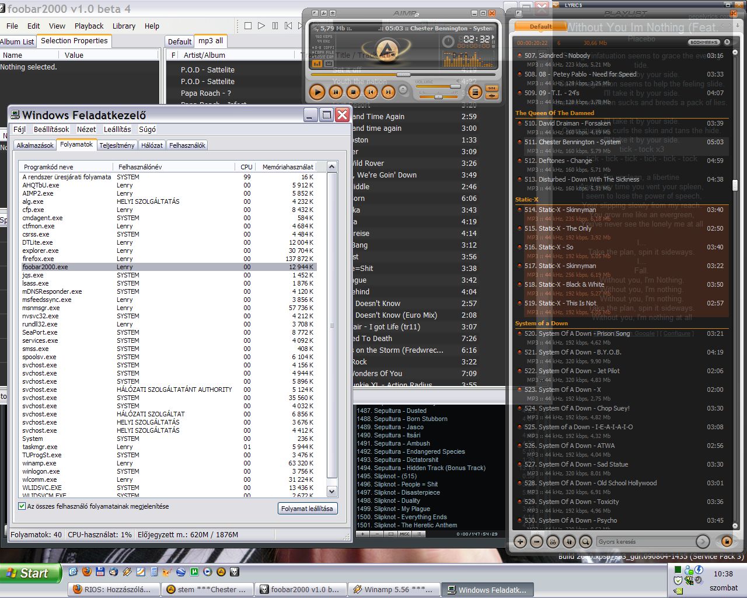Screen dimensions: 747x598
Task: Select track 523 System Of A Down - X
Action: click(622, 394)
